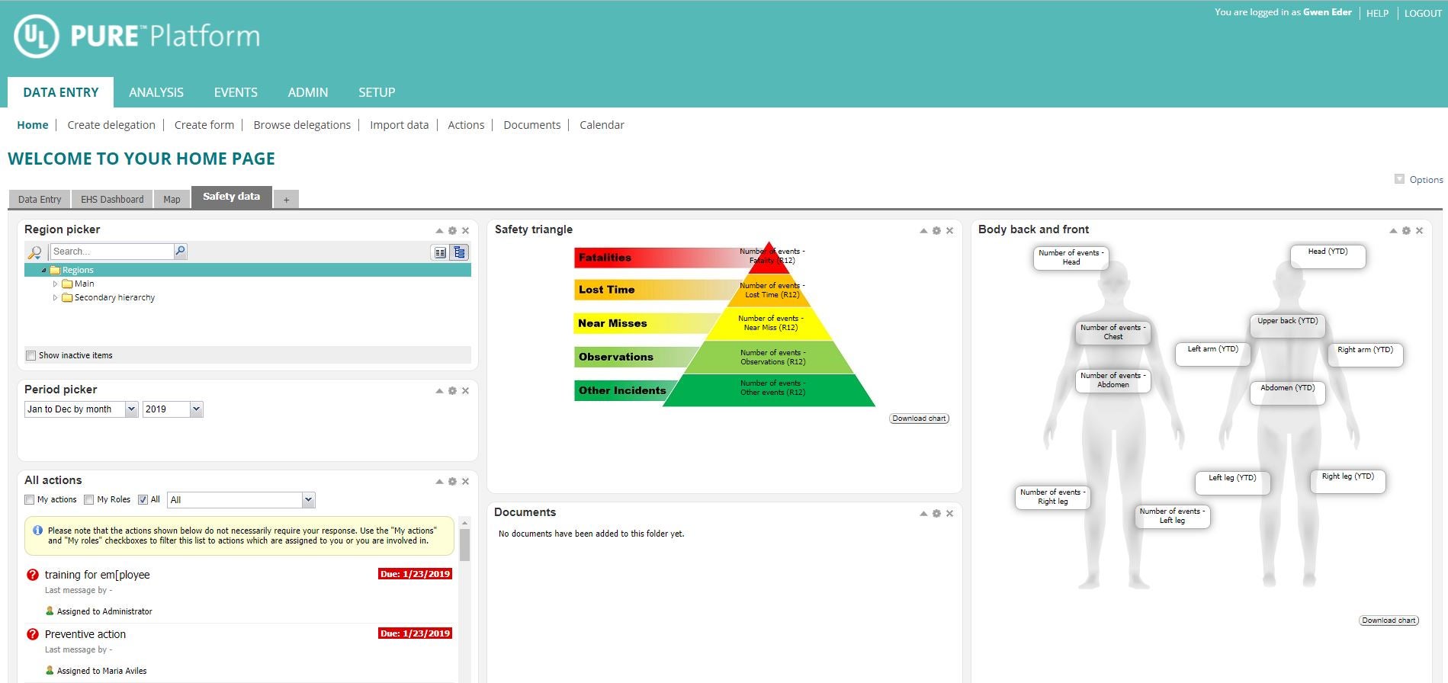This screenshot has height=683, width=1448.
Task: Click the Region picker search magnifier icon
Action: pyautogui.click(x=34, y=252)
